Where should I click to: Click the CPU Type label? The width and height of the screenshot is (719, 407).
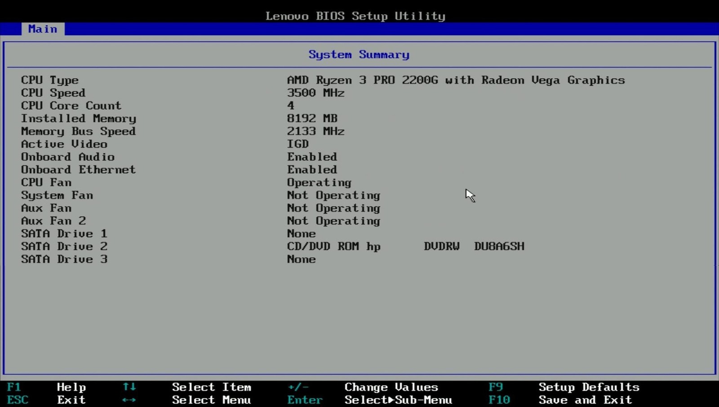(x=50, y=80)
